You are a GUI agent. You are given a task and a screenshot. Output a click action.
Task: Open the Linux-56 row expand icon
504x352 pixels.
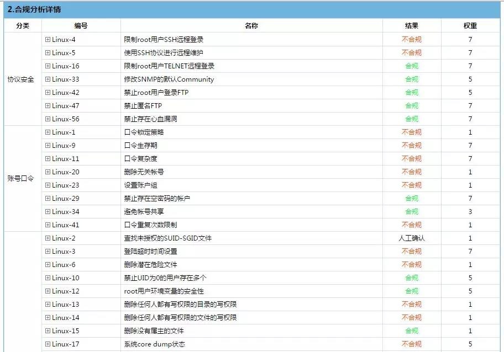pos(48,119)
